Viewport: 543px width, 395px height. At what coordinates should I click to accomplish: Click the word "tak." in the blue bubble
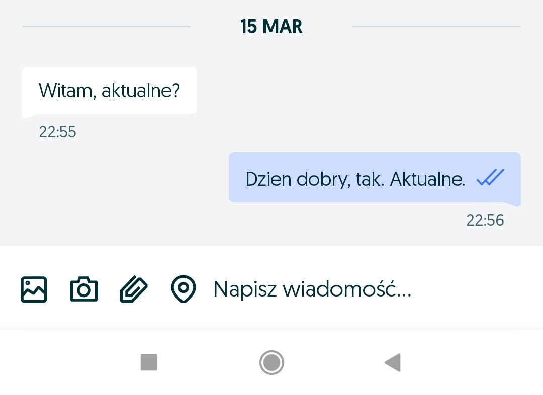pos(369,179)
